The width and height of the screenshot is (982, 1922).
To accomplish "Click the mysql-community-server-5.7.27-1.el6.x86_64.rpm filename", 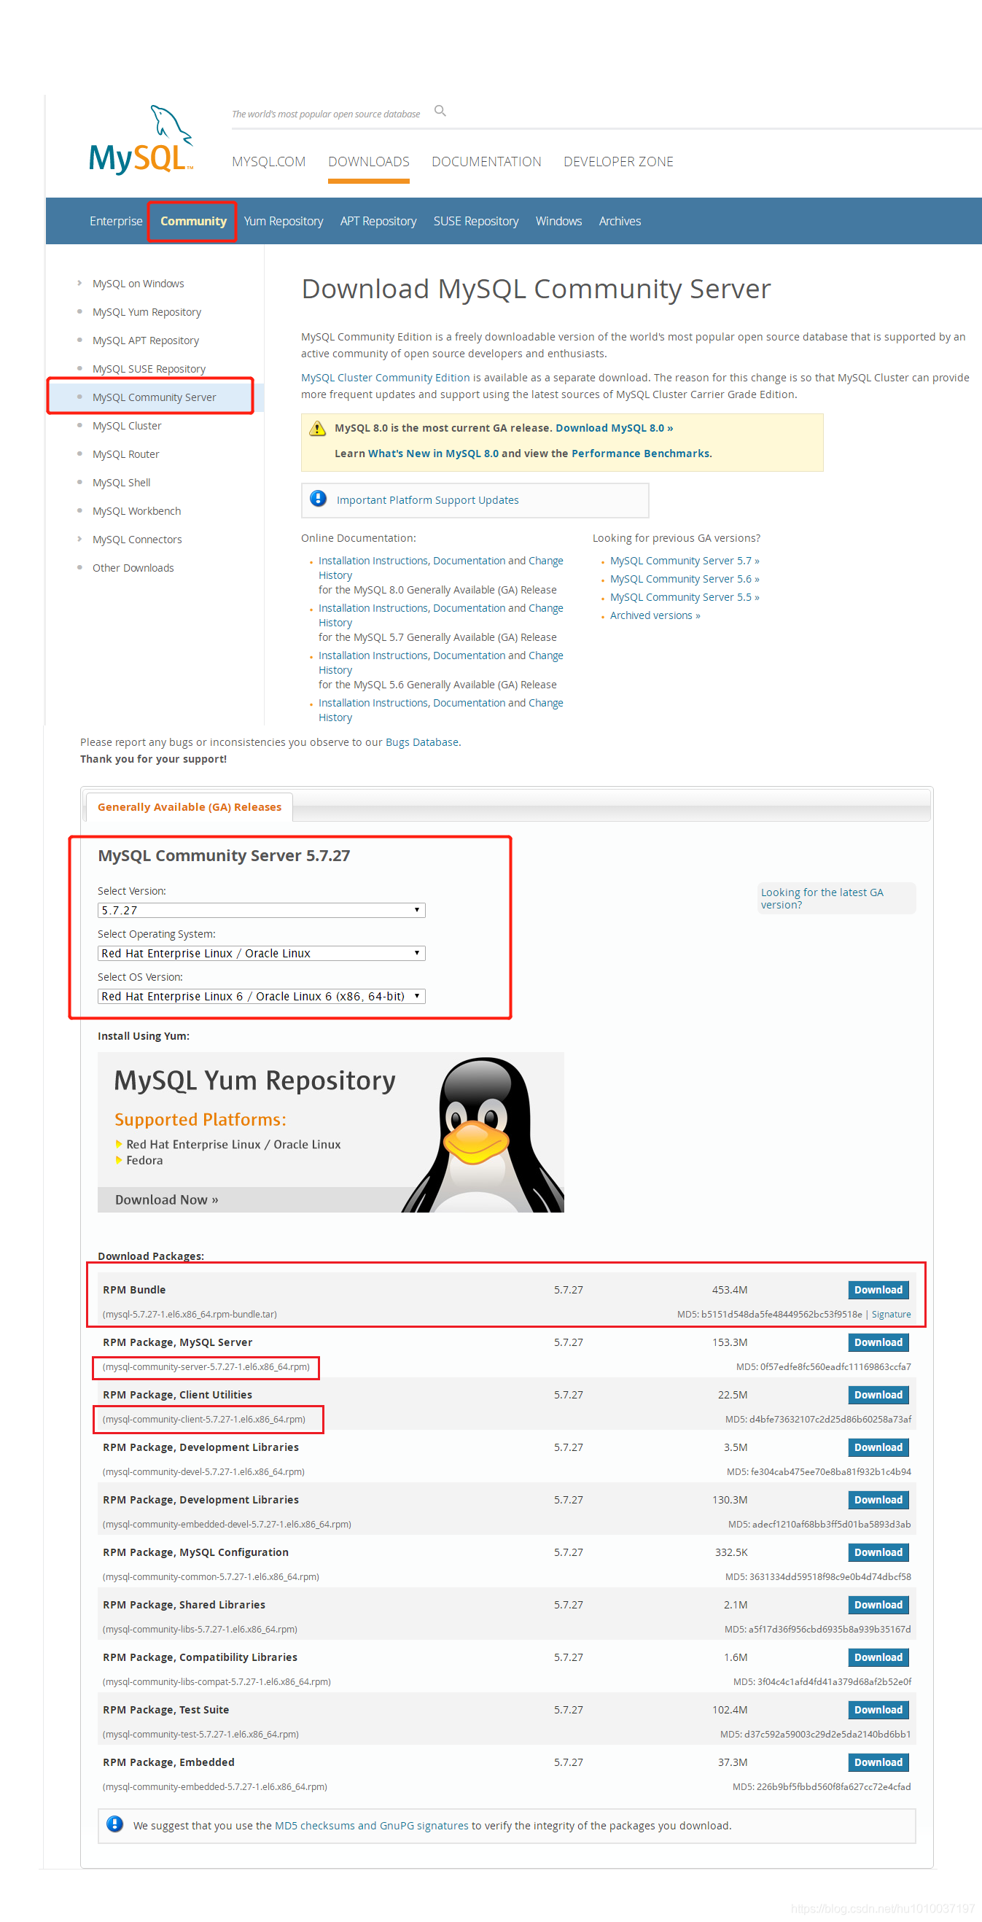I will [x=206, y=1367].
